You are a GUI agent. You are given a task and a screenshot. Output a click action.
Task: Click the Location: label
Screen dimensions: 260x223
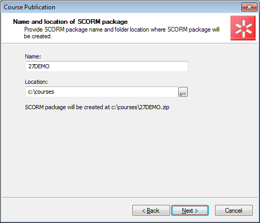[x=36, y=82]
